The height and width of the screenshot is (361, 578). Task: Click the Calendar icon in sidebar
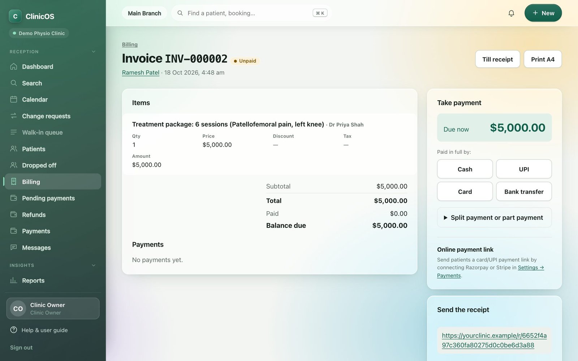coord(14,99)
